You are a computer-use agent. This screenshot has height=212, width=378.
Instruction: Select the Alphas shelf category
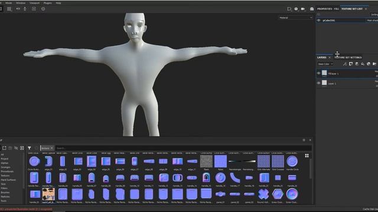pos(5,163)
